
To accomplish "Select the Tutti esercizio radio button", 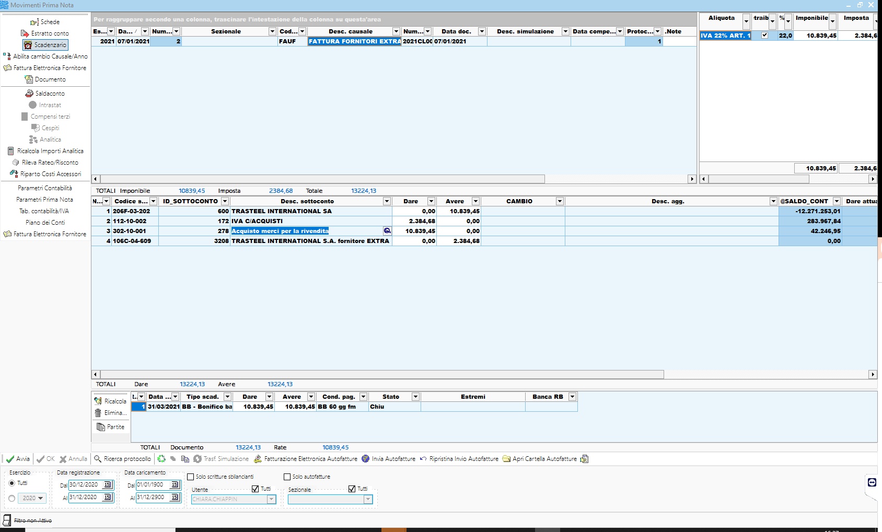I will coord(12,483).
